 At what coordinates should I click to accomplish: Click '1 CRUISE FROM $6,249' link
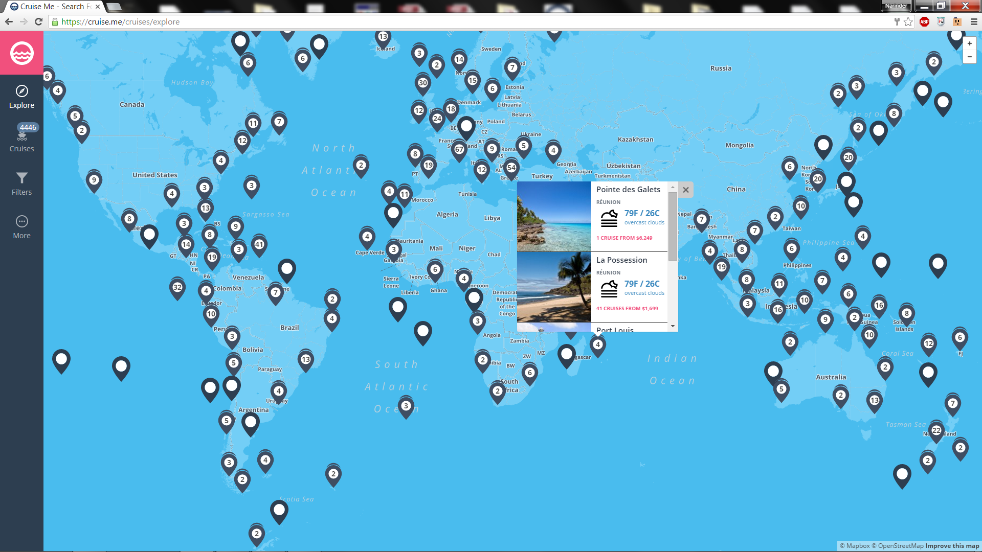coord(624,238)
